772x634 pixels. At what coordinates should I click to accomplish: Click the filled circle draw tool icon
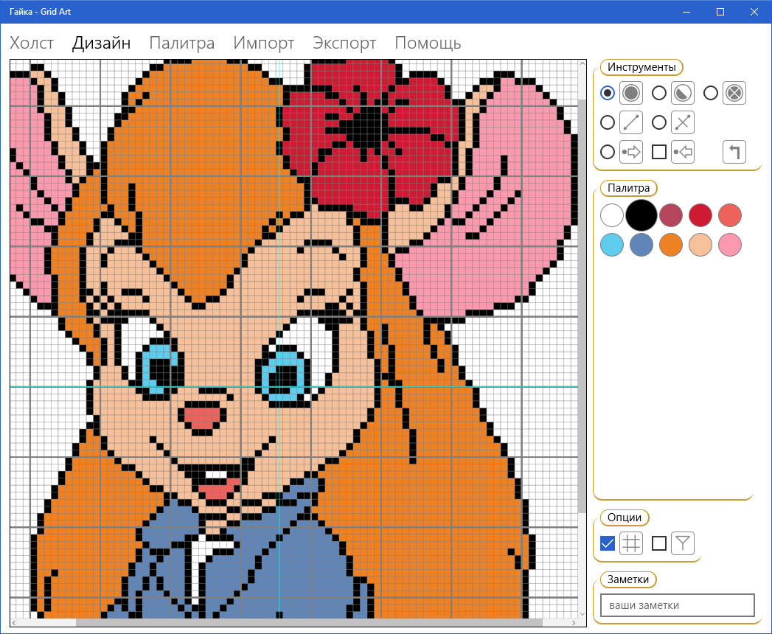pyautogui.click(x=631, y=93)
